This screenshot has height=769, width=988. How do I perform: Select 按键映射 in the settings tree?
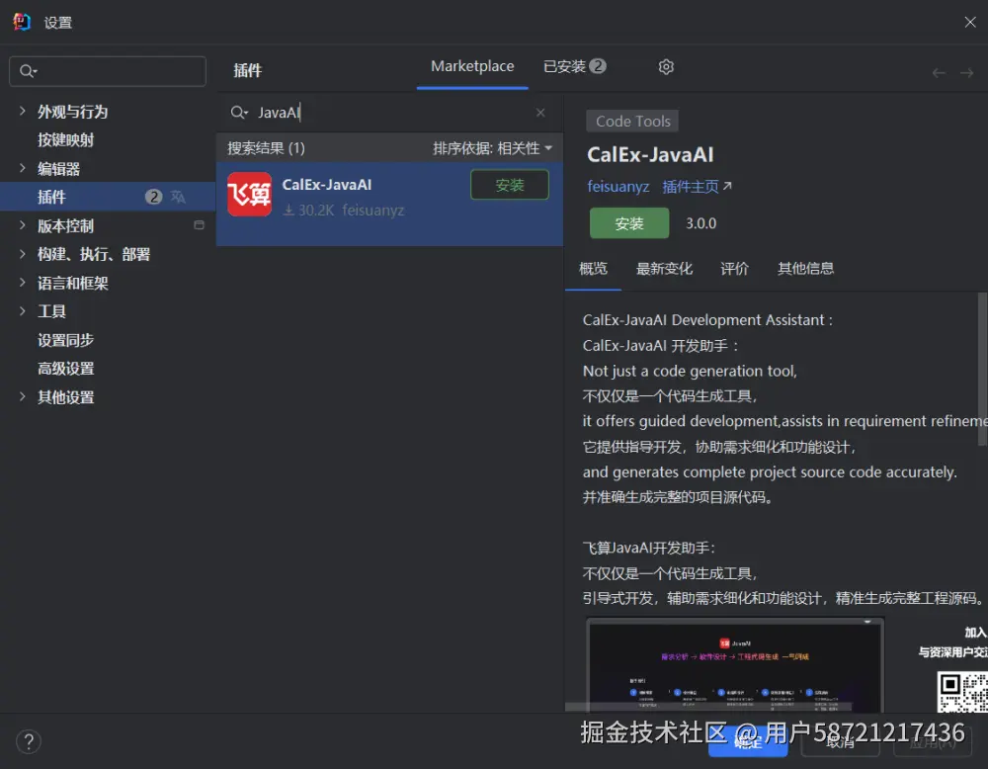(65, 140)
